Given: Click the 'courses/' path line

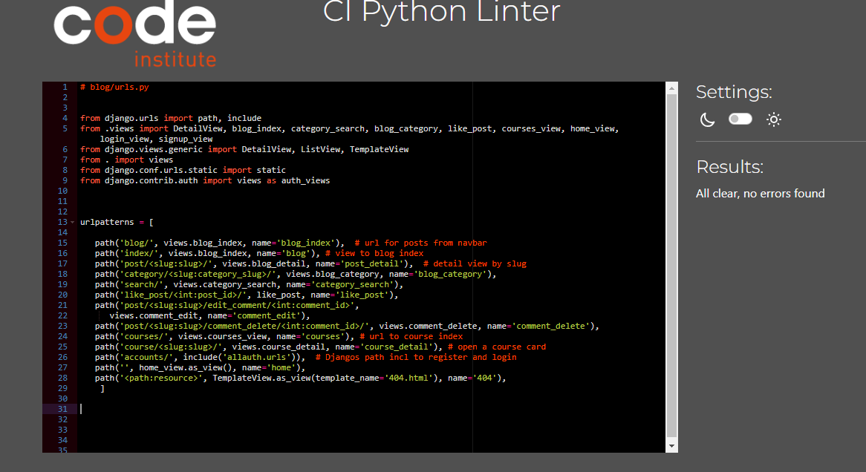Looking at the screenshot, I should [279, 337].
